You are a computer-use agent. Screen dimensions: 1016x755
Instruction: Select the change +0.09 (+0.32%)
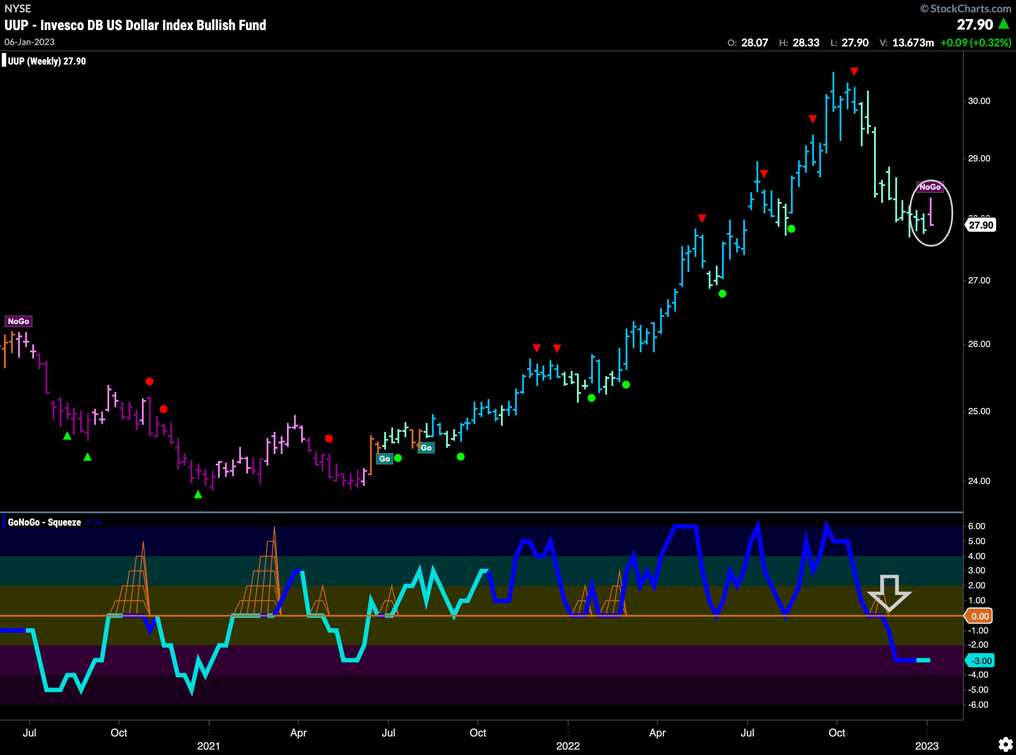pyautogui.click(x=975, y=42)
